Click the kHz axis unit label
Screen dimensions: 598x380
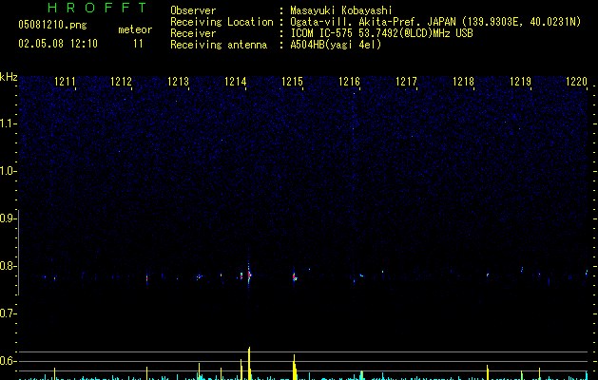pos(9,77)
